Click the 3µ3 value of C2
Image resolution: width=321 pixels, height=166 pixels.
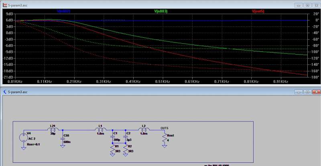(x=128, y=140)
